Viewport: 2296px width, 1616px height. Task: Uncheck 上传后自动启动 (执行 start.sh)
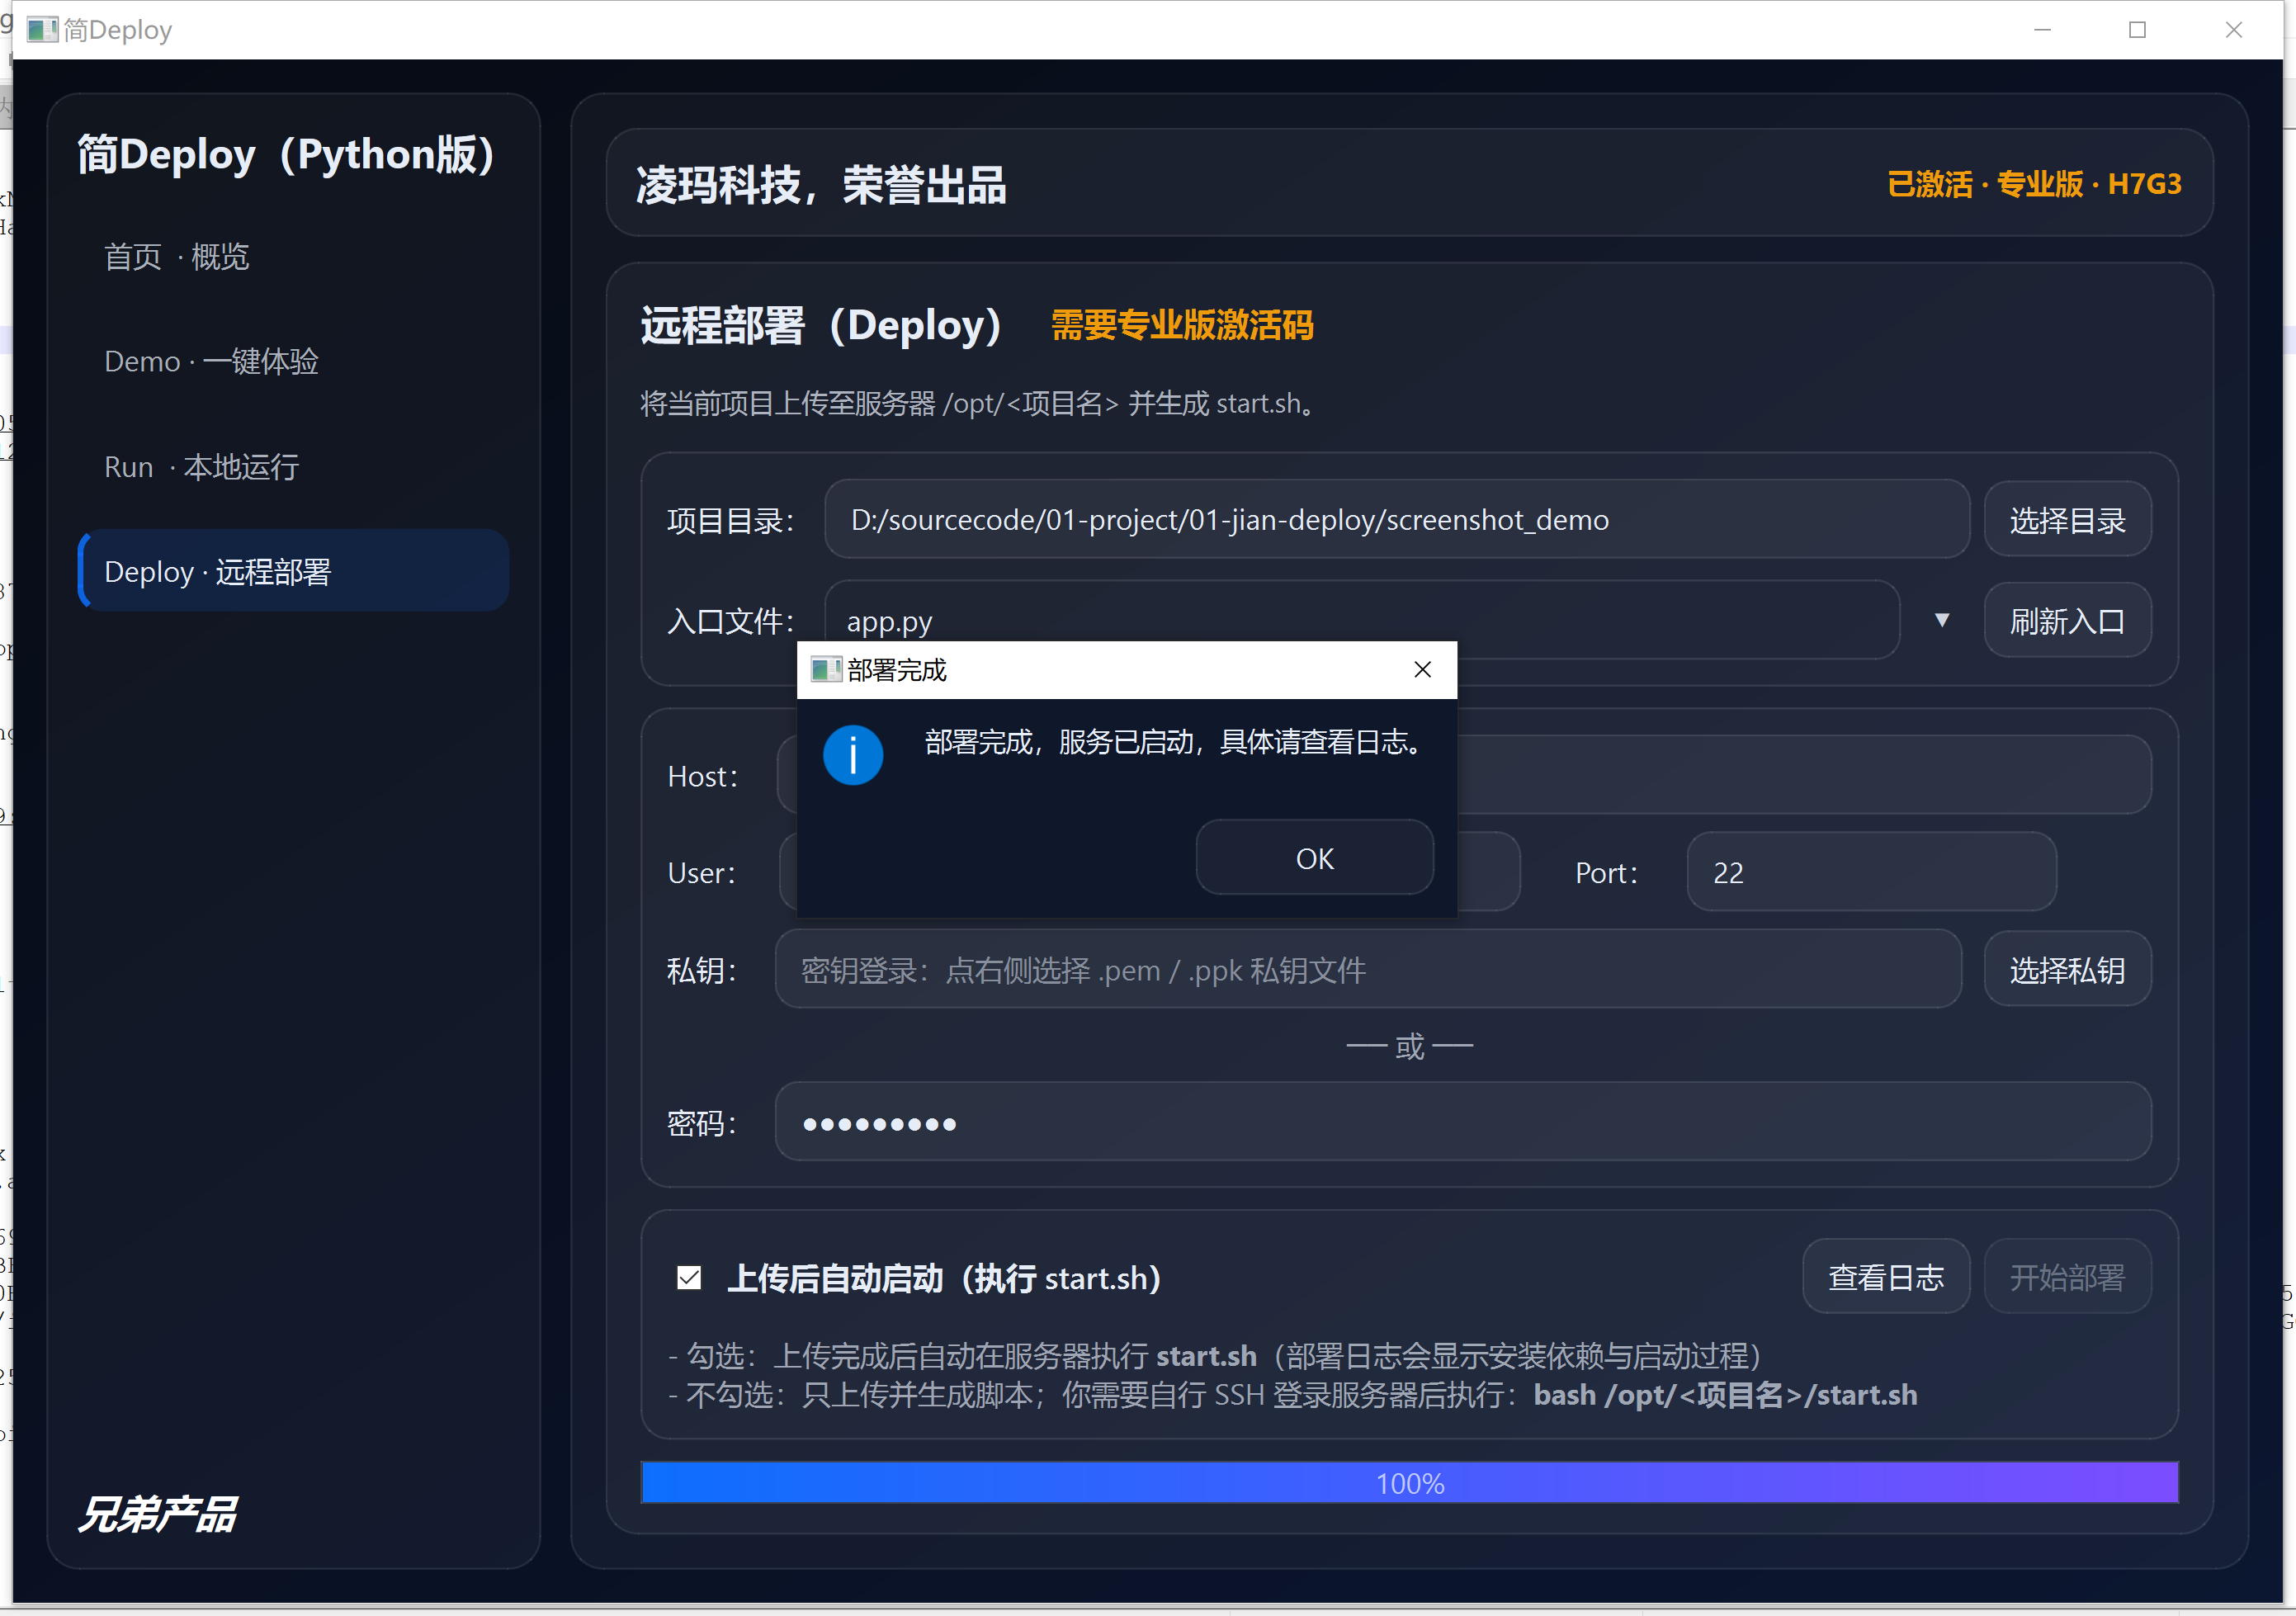(x=688, y=1277)
